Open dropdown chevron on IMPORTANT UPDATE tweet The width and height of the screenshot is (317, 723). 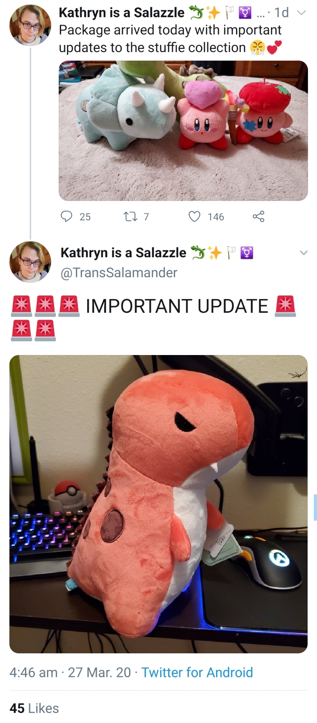(304, 253)
